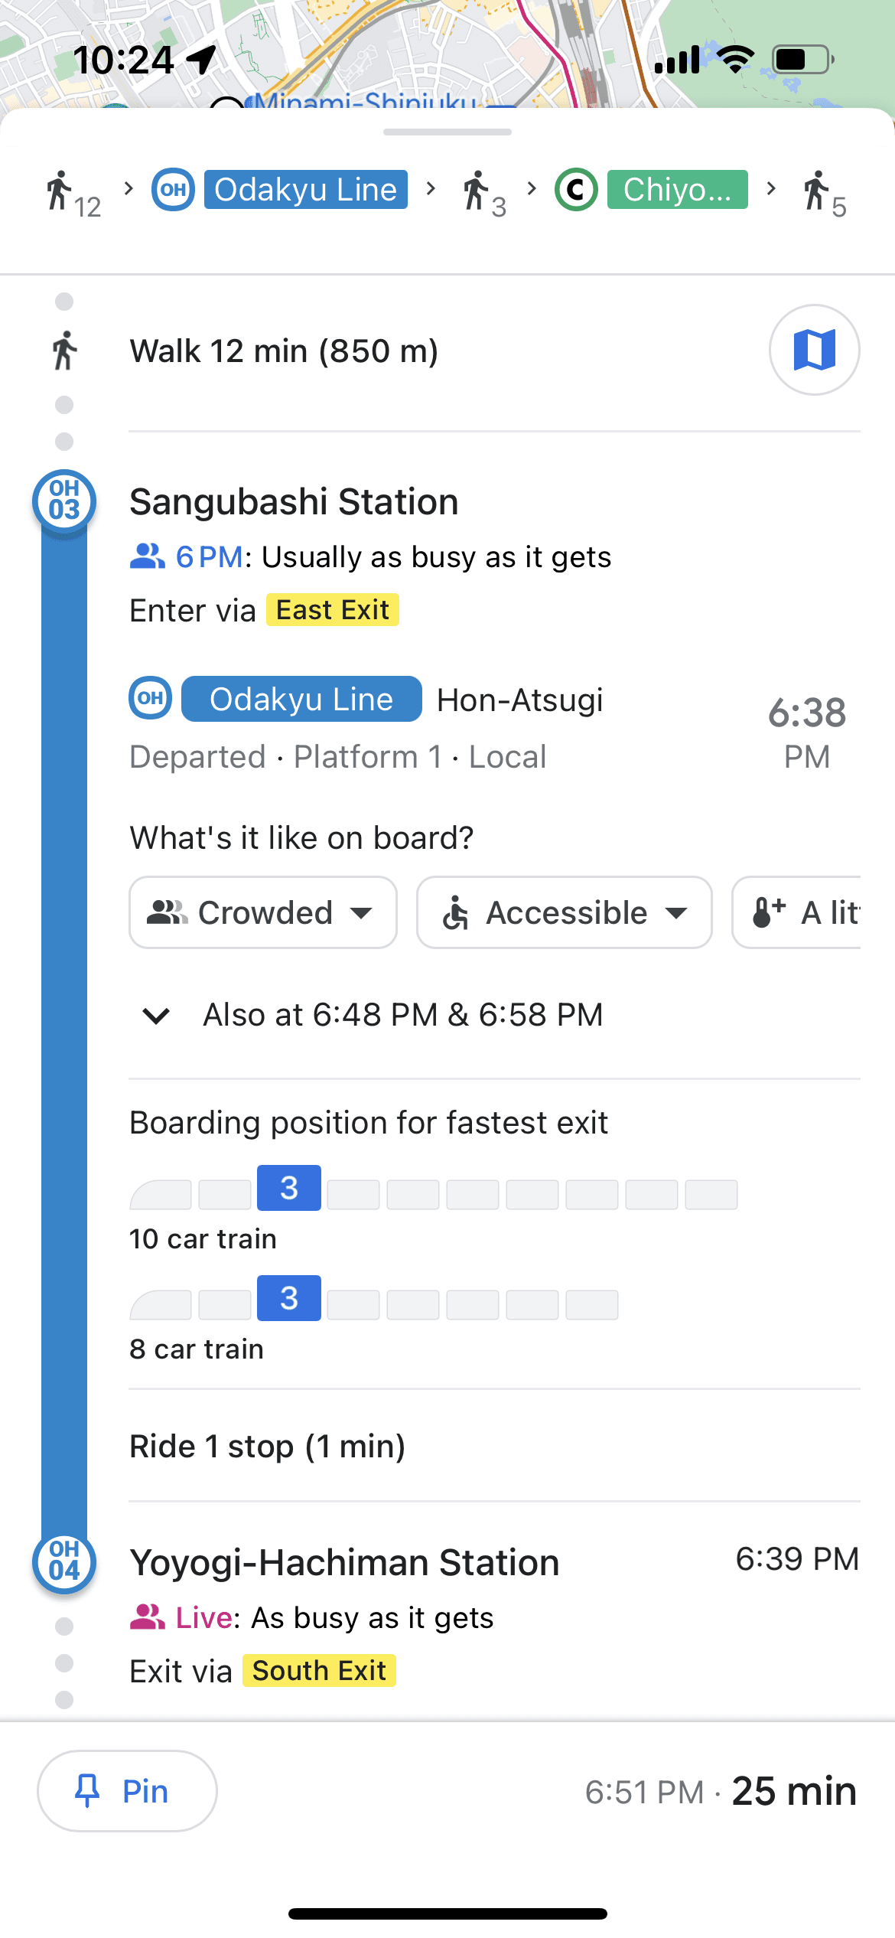The height and width of the screenshot is (1938, 895).
Task: Select the Chiyoda line chip in route summary
Action: tap(677, 190)
